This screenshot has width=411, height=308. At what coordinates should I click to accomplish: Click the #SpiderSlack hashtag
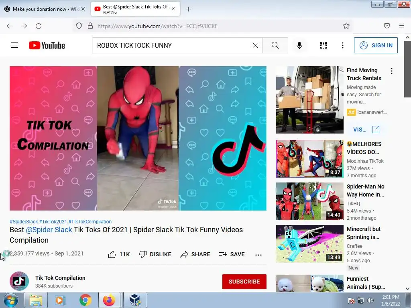24,221
